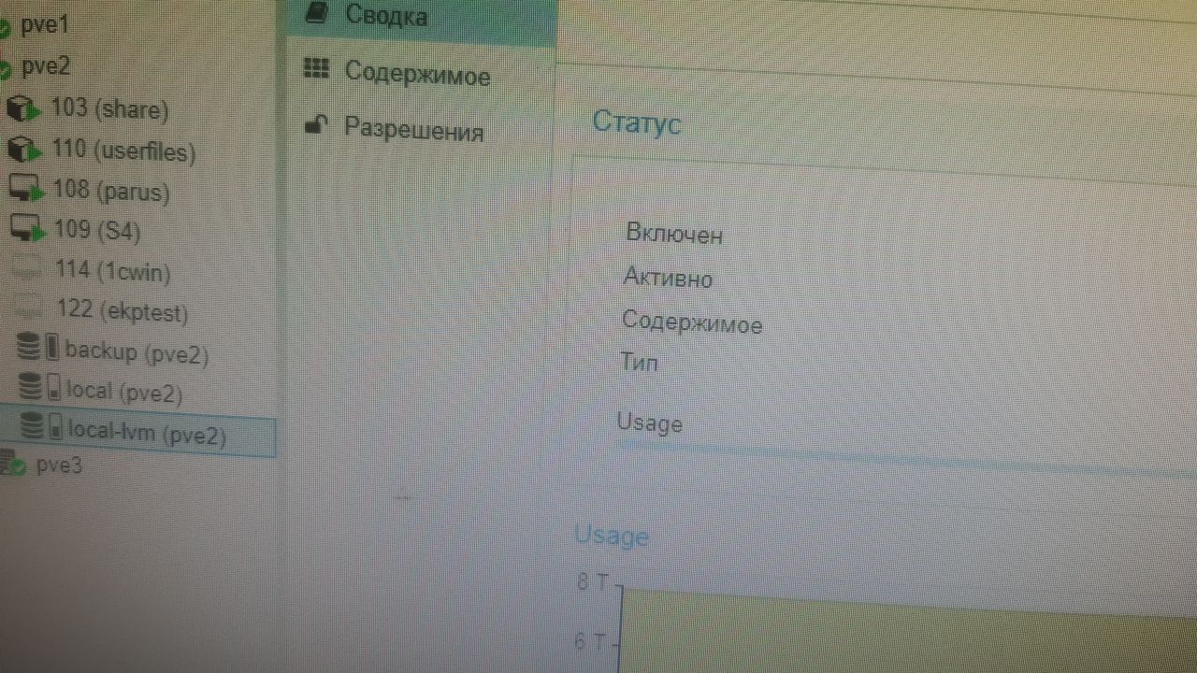This screenshot has width=1197, height=673.
Task: Click container icon next to 103 (share)
Action: pos(23,109)
